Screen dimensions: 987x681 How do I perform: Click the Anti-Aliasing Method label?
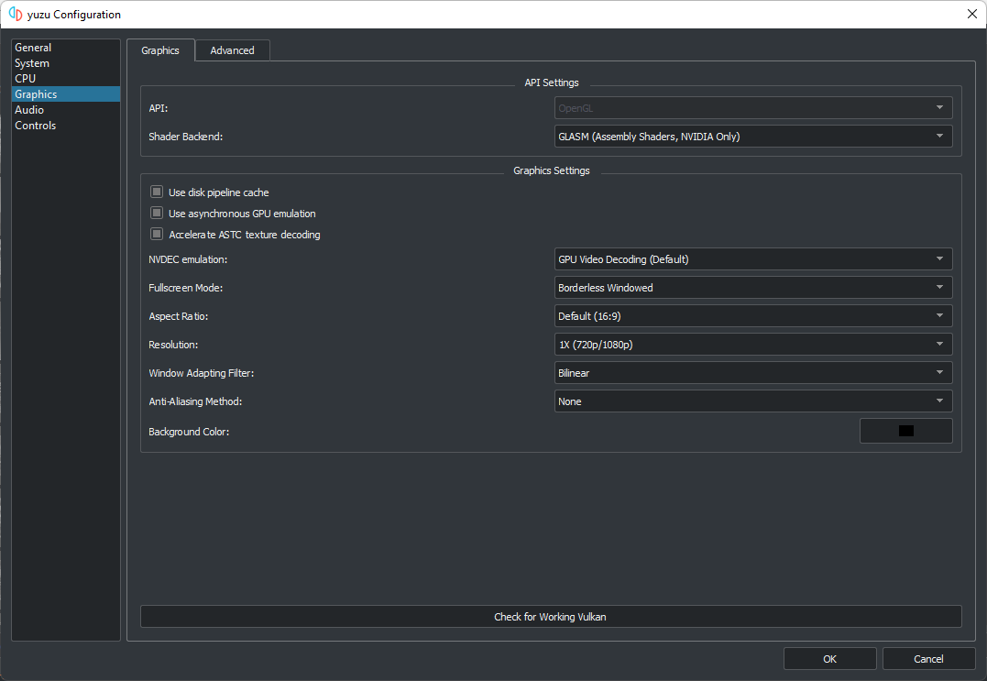(x=195, y=401)
